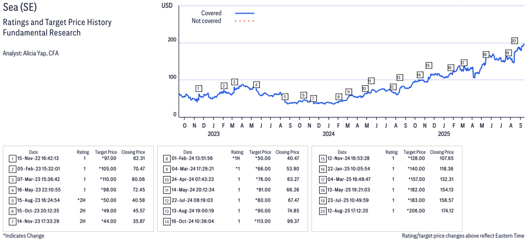Select chart marker 18 on the price line

pos(485,54)
